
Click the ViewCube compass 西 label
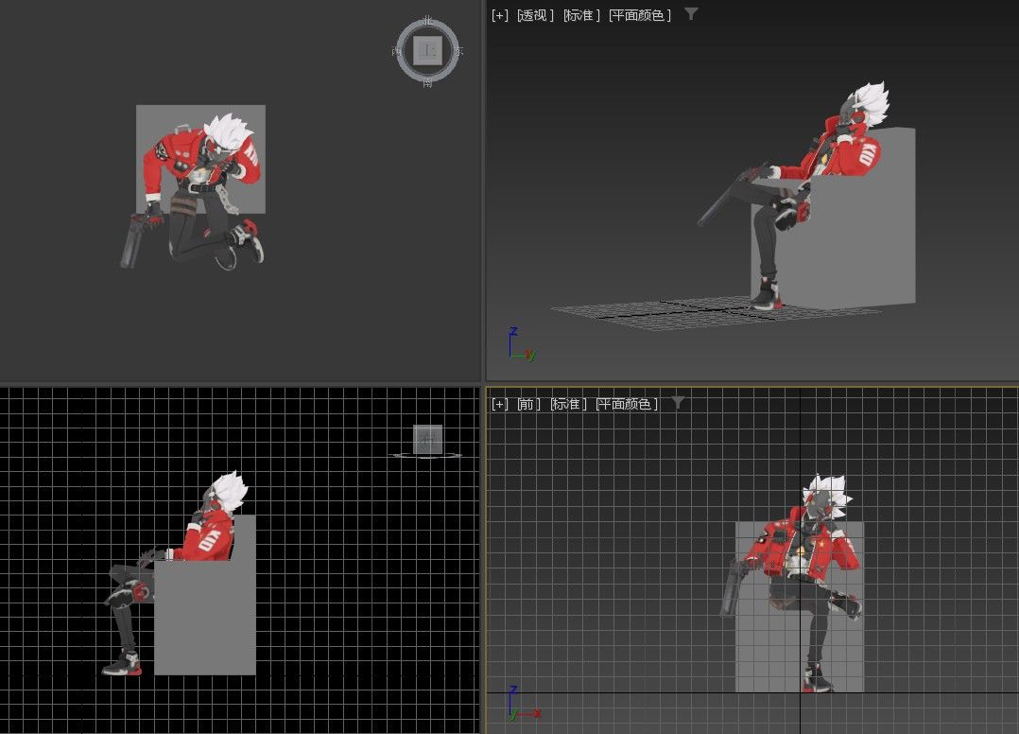tap(397, 51)
